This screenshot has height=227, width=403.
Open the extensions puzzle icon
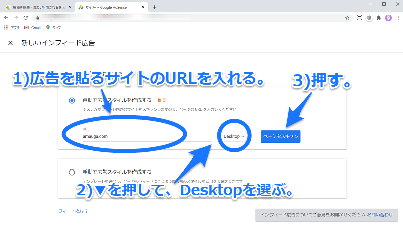click(x=379, y=17)
